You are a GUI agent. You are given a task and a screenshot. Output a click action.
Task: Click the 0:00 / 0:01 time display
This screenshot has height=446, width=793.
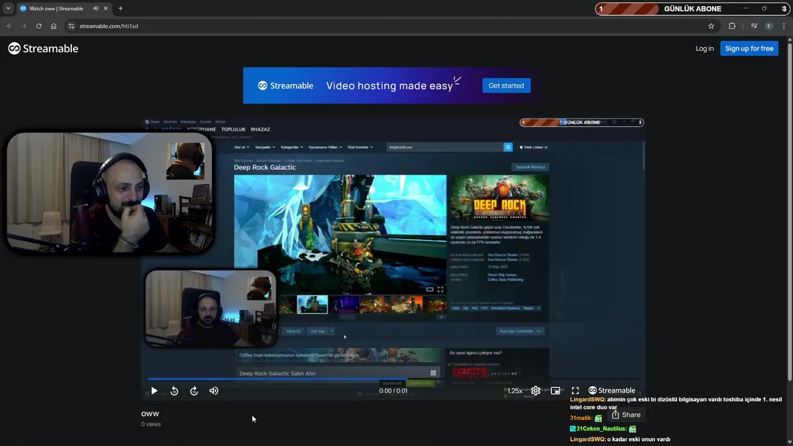coord(393,391)
